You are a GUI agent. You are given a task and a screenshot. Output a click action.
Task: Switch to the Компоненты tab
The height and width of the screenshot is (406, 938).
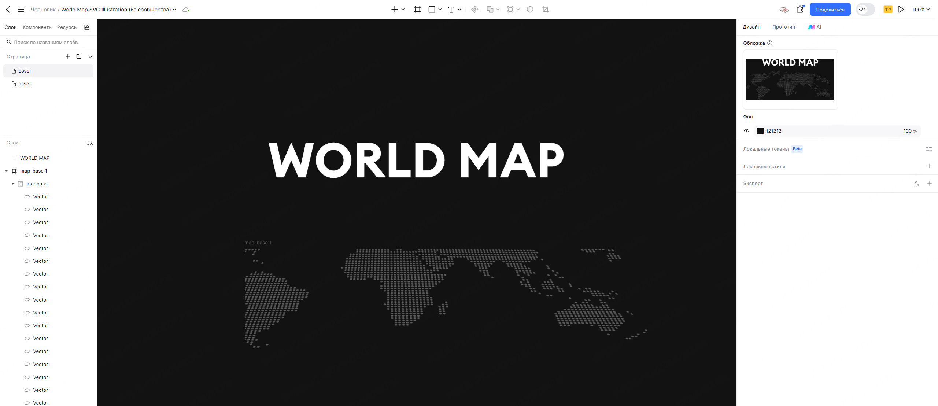click(37, 27)
